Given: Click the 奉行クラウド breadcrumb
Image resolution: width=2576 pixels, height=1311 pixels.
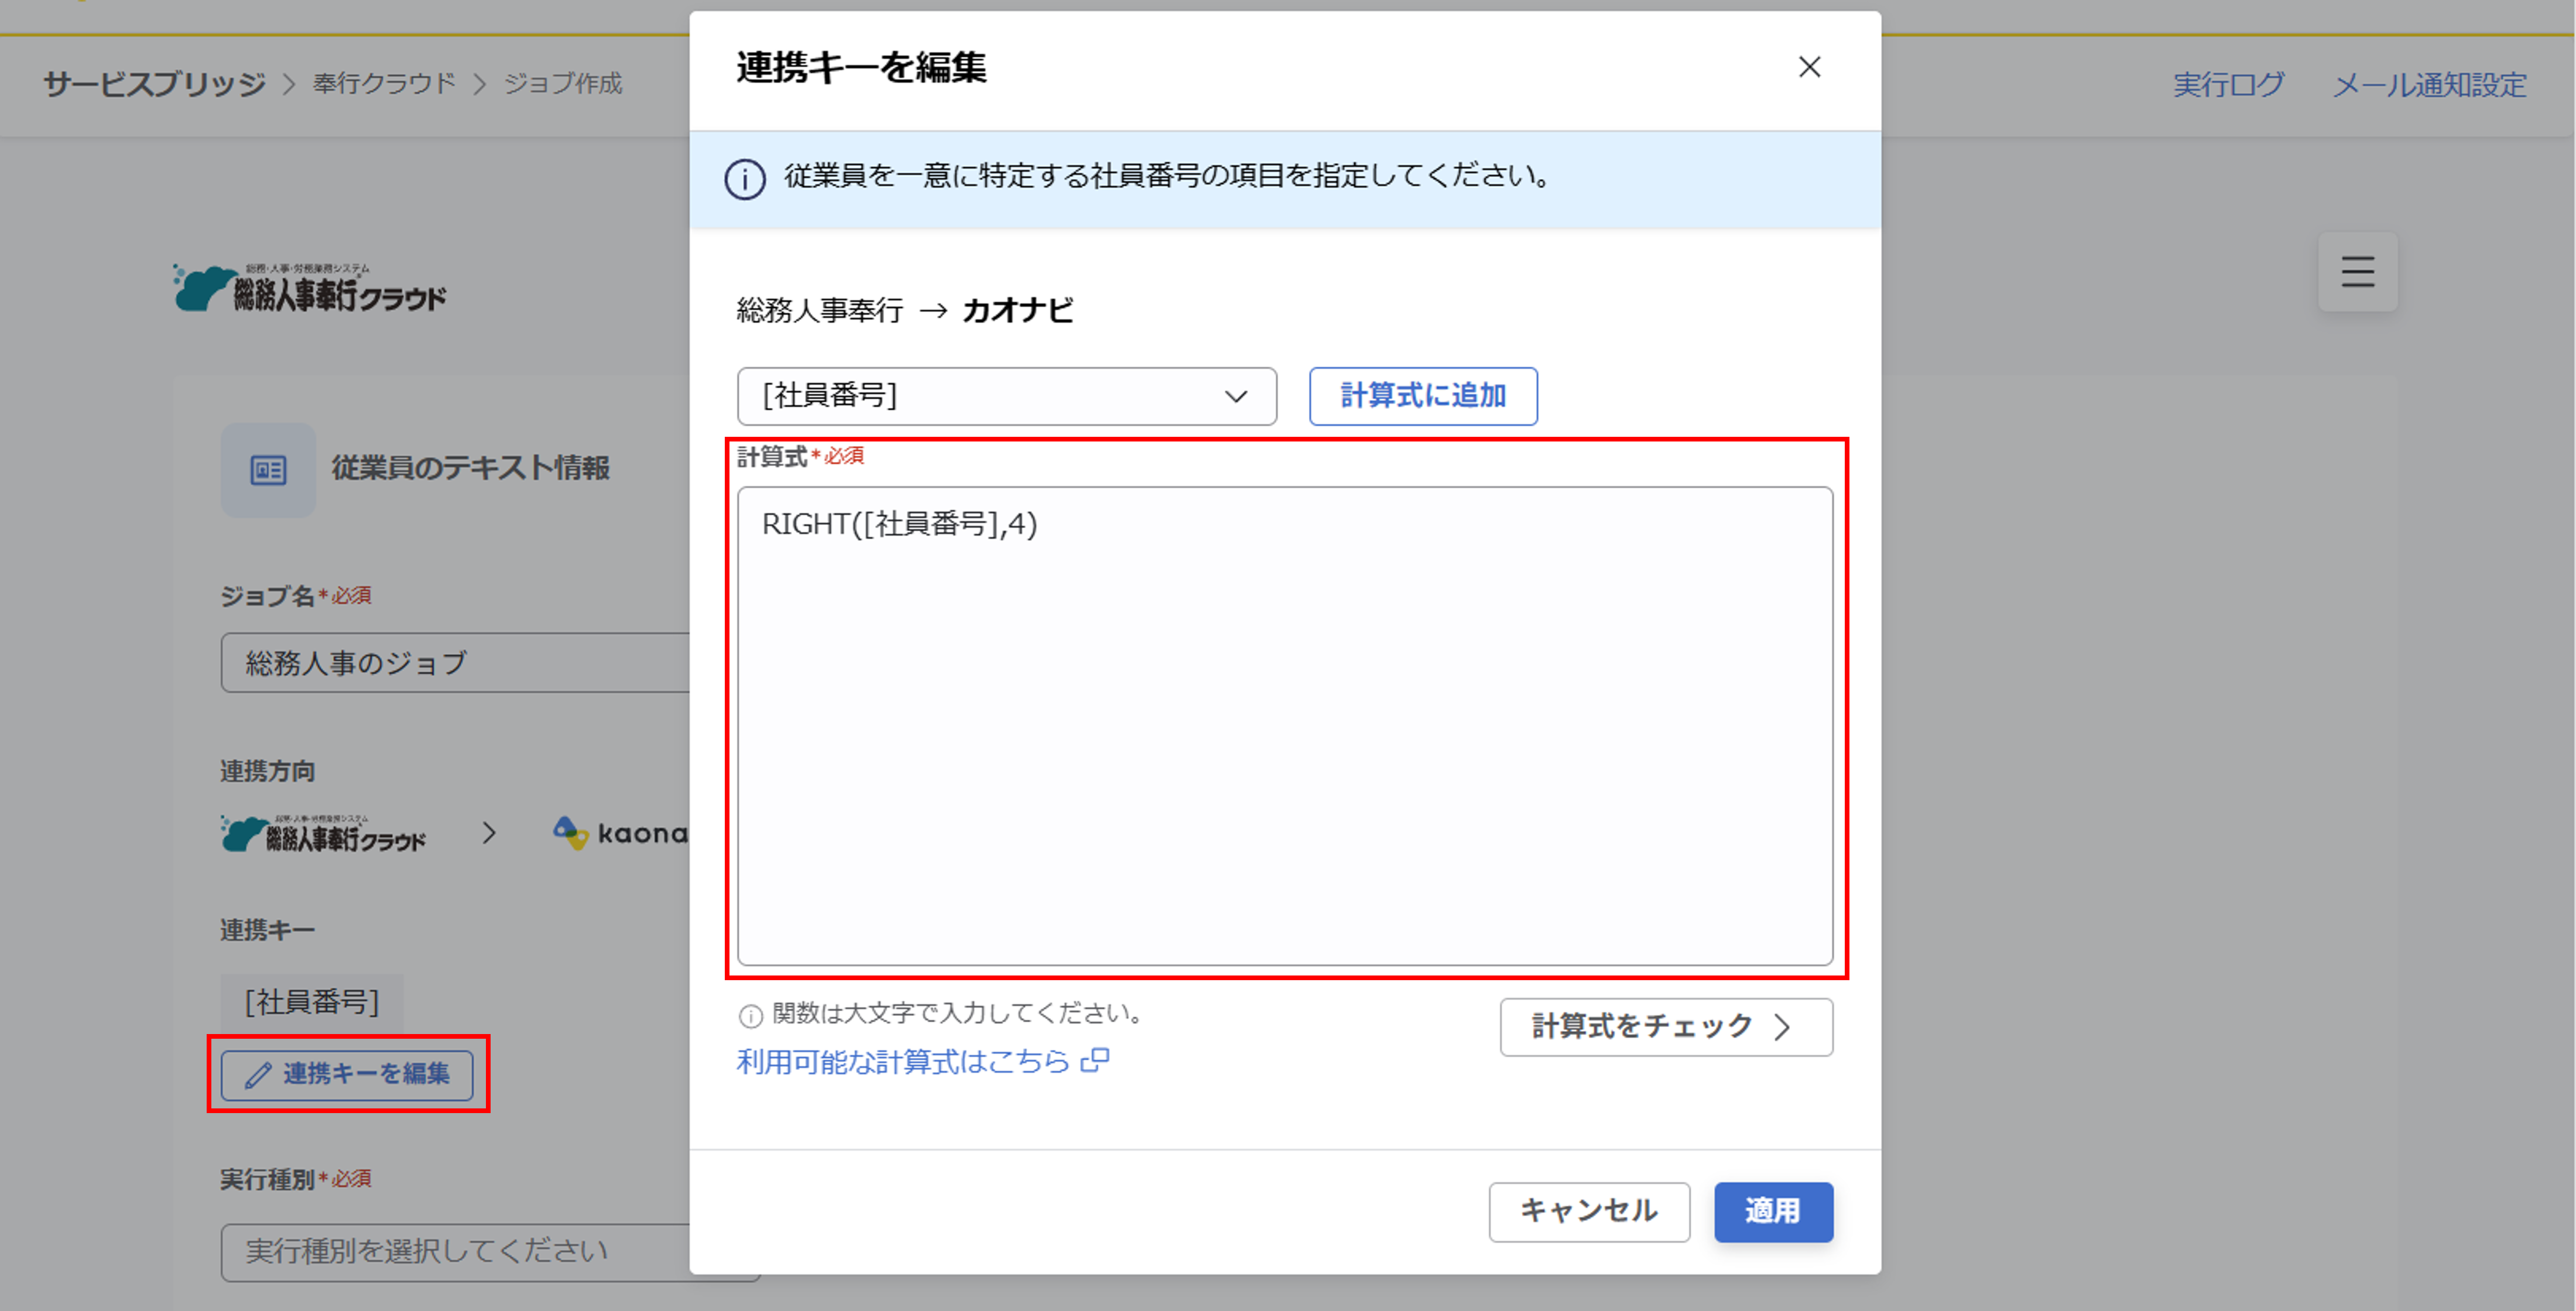Looking at the screenshot, I should click(384, 83).
